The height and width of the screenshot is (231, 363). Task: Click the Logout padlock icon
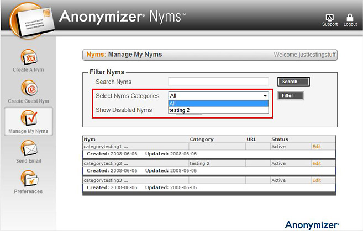tap(350, 18)
